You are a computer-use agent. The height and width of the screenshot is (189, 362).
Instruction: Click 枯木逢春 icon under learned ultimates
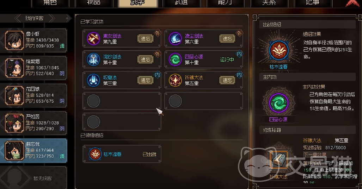click(95, 154)
